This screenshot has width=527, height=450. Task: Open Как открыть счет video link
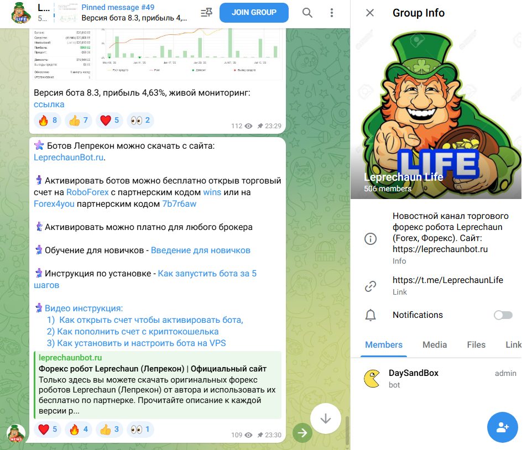pyautogui.click(x=151, y=320)
